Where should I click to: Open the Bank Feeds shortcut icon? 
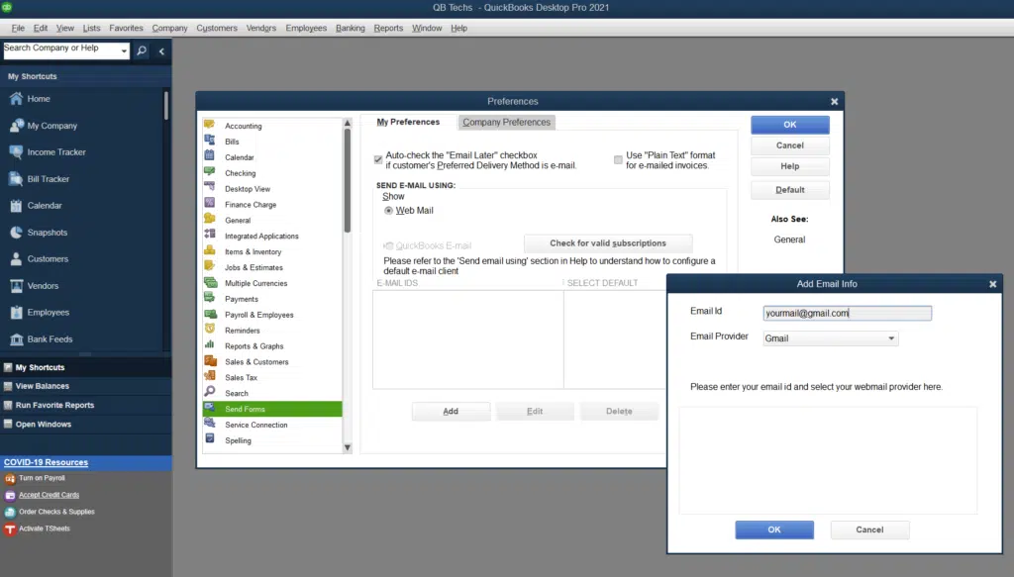click(16, 339)
